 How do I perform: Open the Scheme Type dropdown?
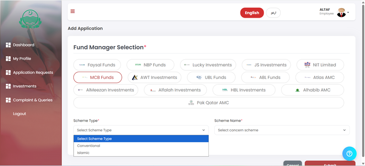tap(141, 130)
